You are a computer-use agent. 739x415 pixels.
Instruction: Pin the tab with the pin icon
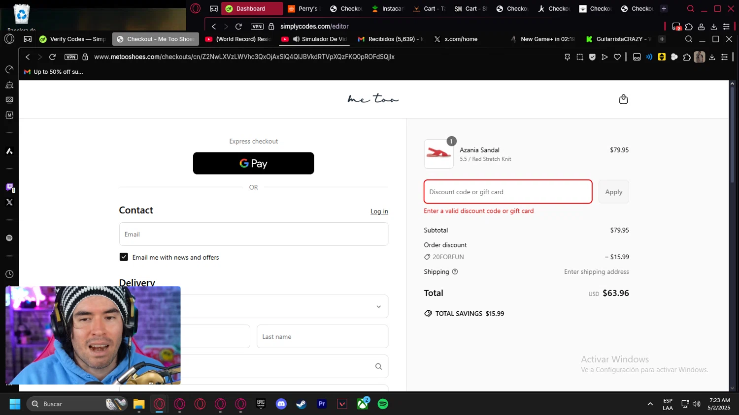click(567, 57)
